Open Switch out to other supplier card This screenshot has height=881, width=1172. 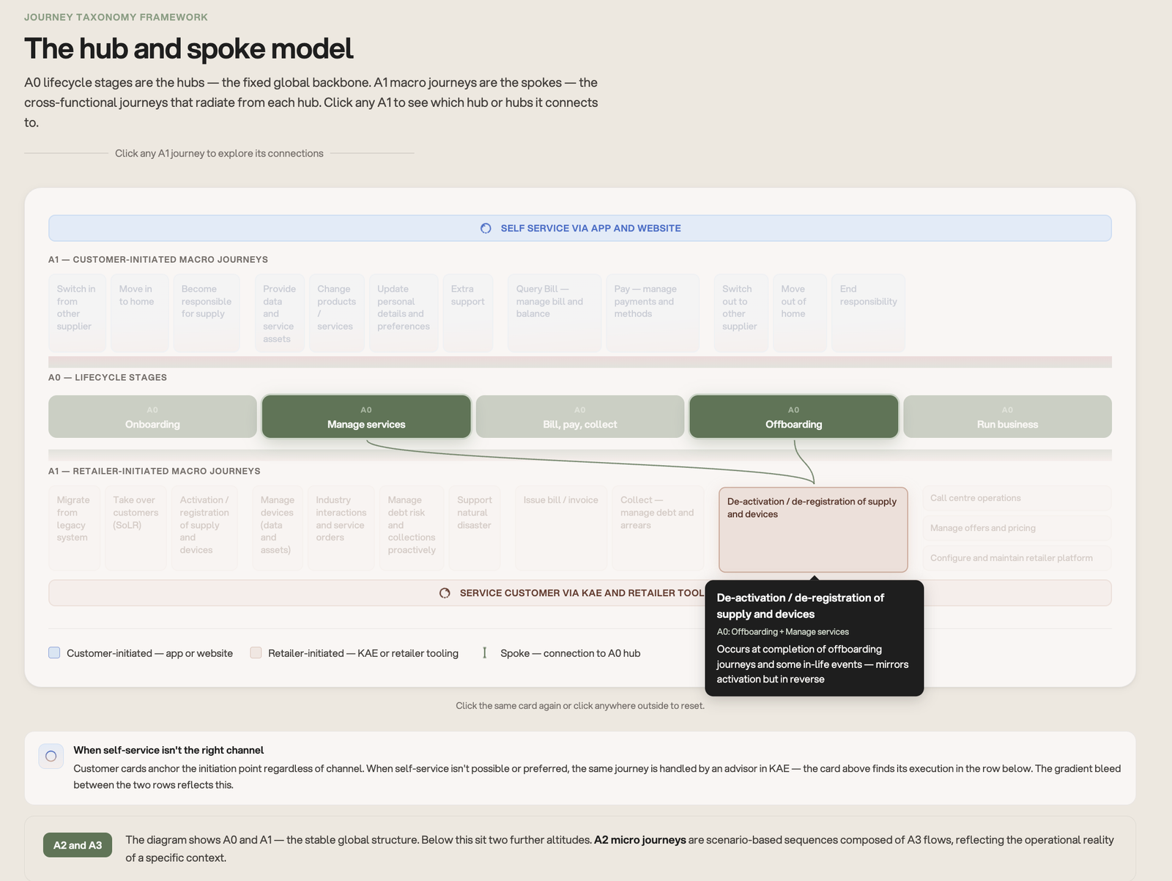(741, 313)
